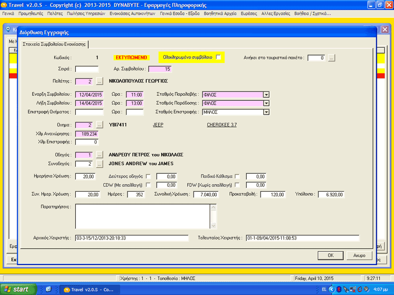Enable FDW (Χωρίς απαλλαγή) checkbox
This screenshot has width=394, height=295.
click(237, 185)
